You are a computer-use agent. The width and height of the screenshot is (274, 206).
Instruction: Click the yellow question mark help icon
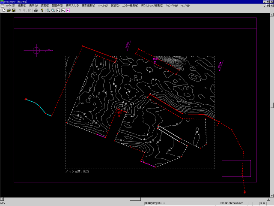(x=42, y=10)
